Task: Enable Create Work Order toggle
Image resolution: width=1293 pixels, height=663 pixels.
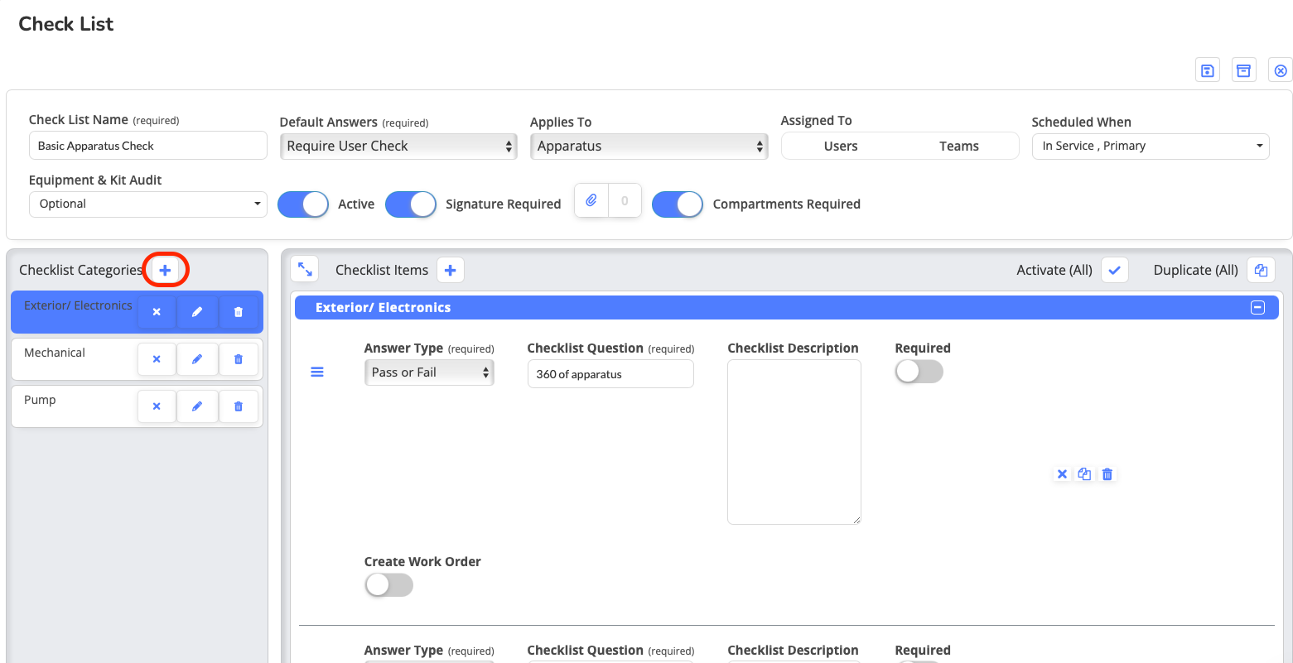Action: (x=388, y=585)
